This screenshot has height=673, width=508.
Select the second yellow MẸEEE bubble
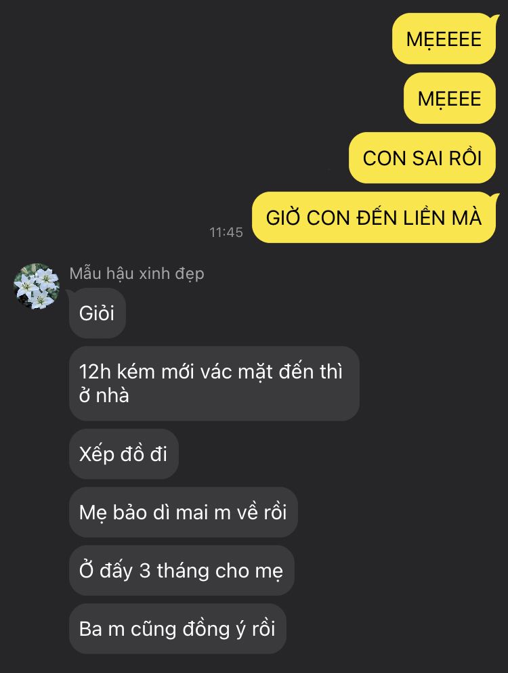(449, 98)
